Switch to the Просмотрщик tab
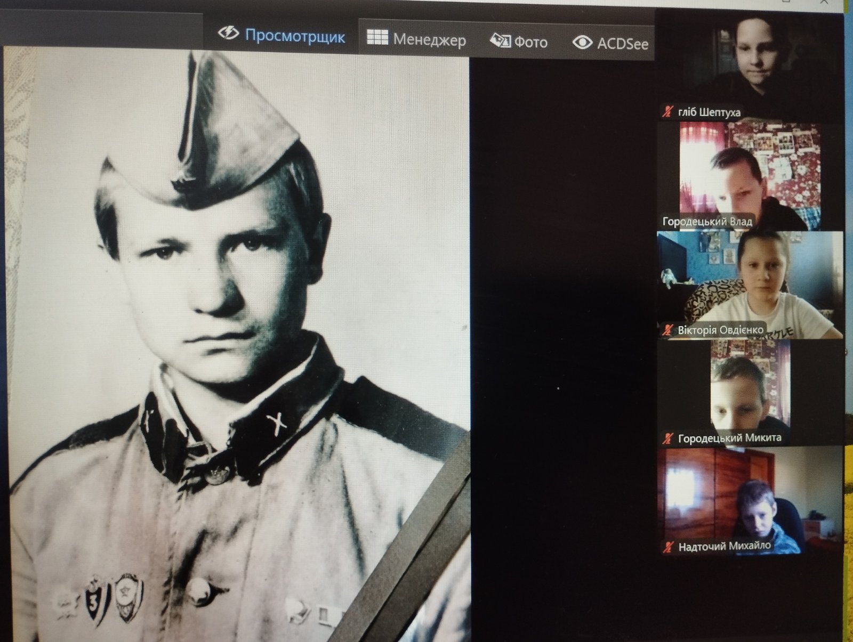Image resolution: width=853 pixels, height=642 pixels. (282, 36)
